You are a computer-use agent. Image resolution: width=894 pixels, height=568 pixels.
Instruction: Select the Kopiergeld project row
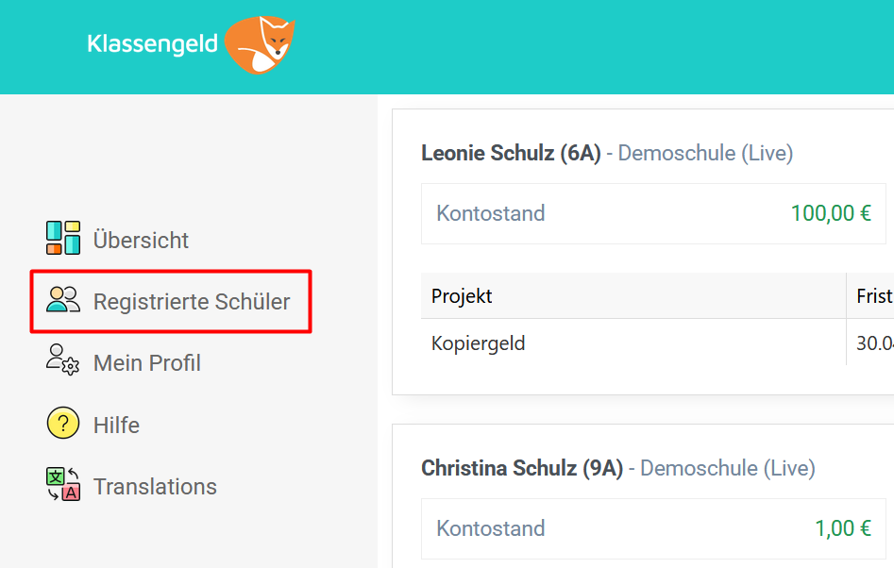tap(478, 342)
